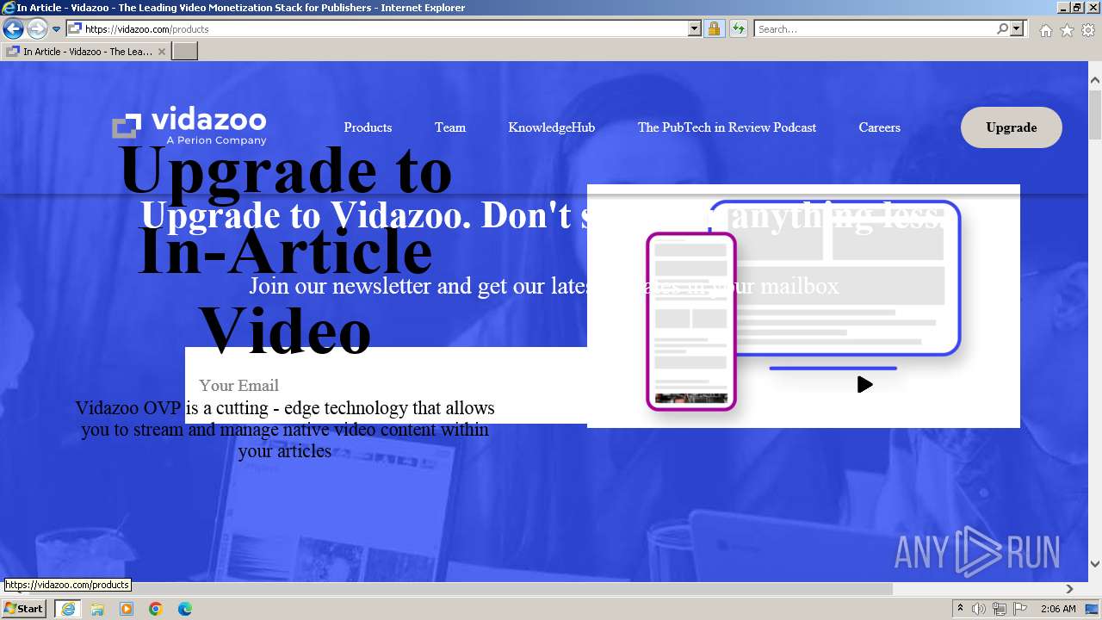
Task: Click the browser Forward button
Action: (x=37, y=29)
